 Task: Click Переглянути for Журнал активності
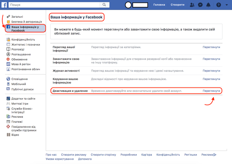tap(211, 71)
